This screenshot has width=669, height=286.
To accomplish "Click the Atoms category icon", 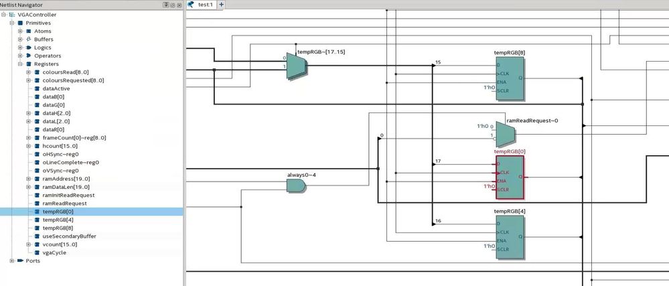I will (29, 31).
